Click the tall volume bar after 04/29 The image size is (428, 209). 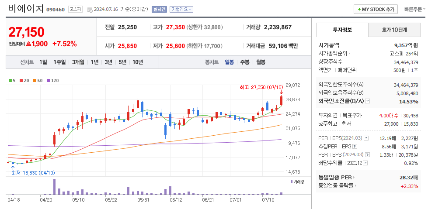click(x=54, y=187)
